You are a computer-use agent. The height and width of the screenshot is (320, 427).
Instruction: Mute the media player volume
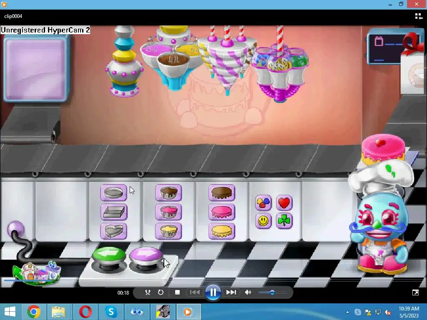pyautogui.click(x=248, y=292)
